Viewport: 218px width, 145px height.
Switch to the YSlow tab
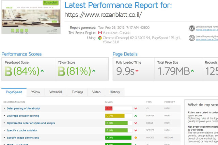coord(35,92)
